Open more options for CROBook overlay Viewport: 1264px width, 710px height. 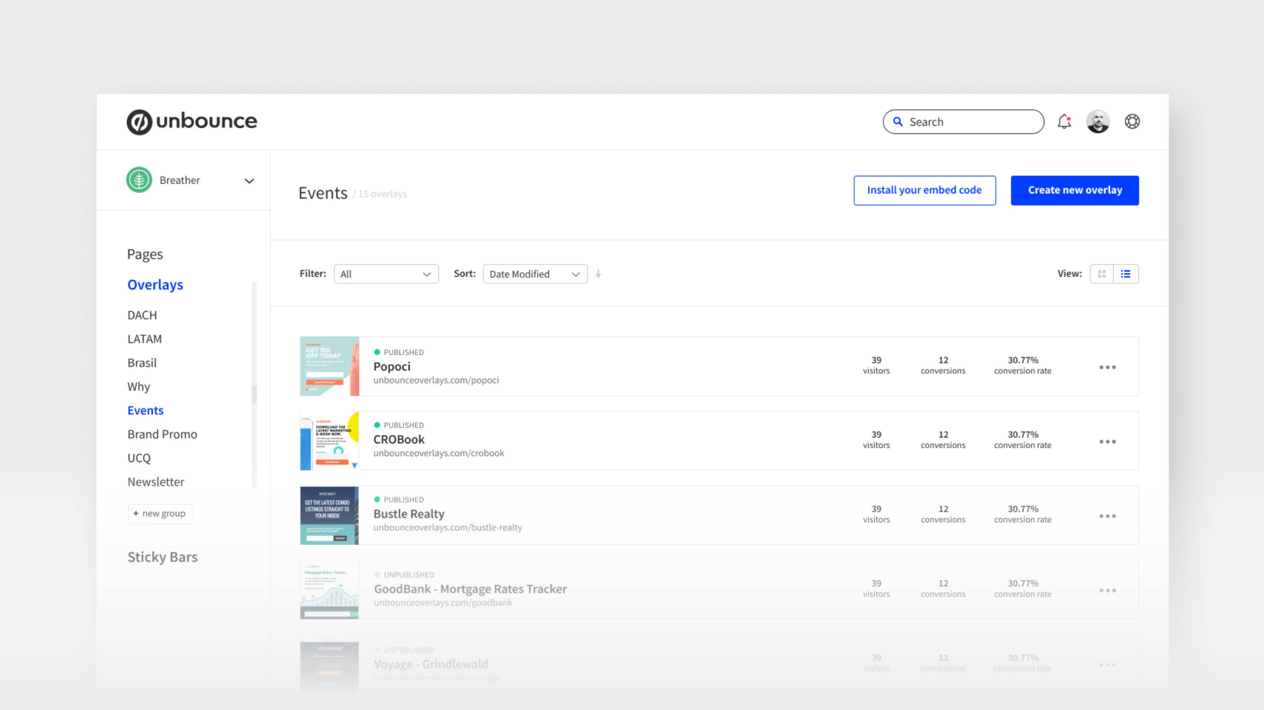pos(1107,442)
